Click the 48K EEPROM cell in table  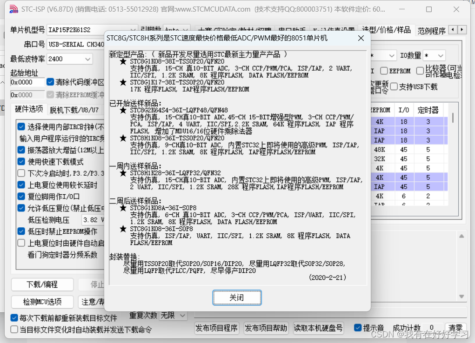click(380, 150)
